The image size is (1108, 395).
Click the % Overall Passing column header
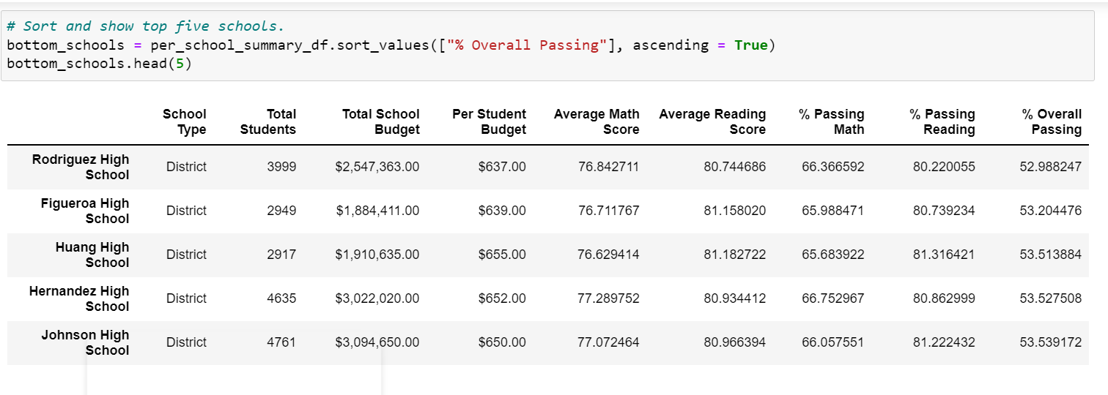click(x=1052, y=121)
